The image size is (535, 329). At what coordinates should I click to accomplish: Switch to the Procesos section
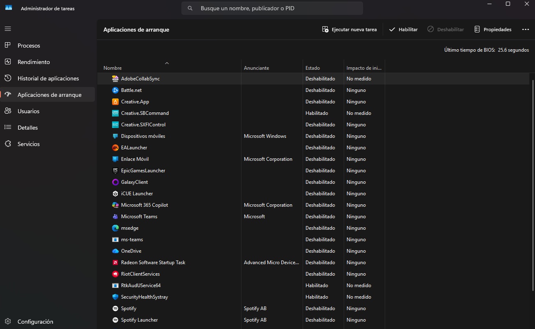28,45
